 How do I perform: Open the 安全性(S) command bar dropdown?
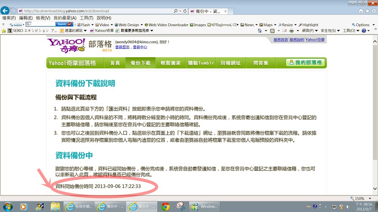(330, 31)
